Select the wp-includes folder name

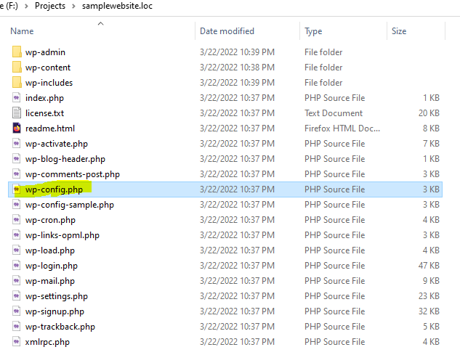pyautogui.click(x=49, y=83)
